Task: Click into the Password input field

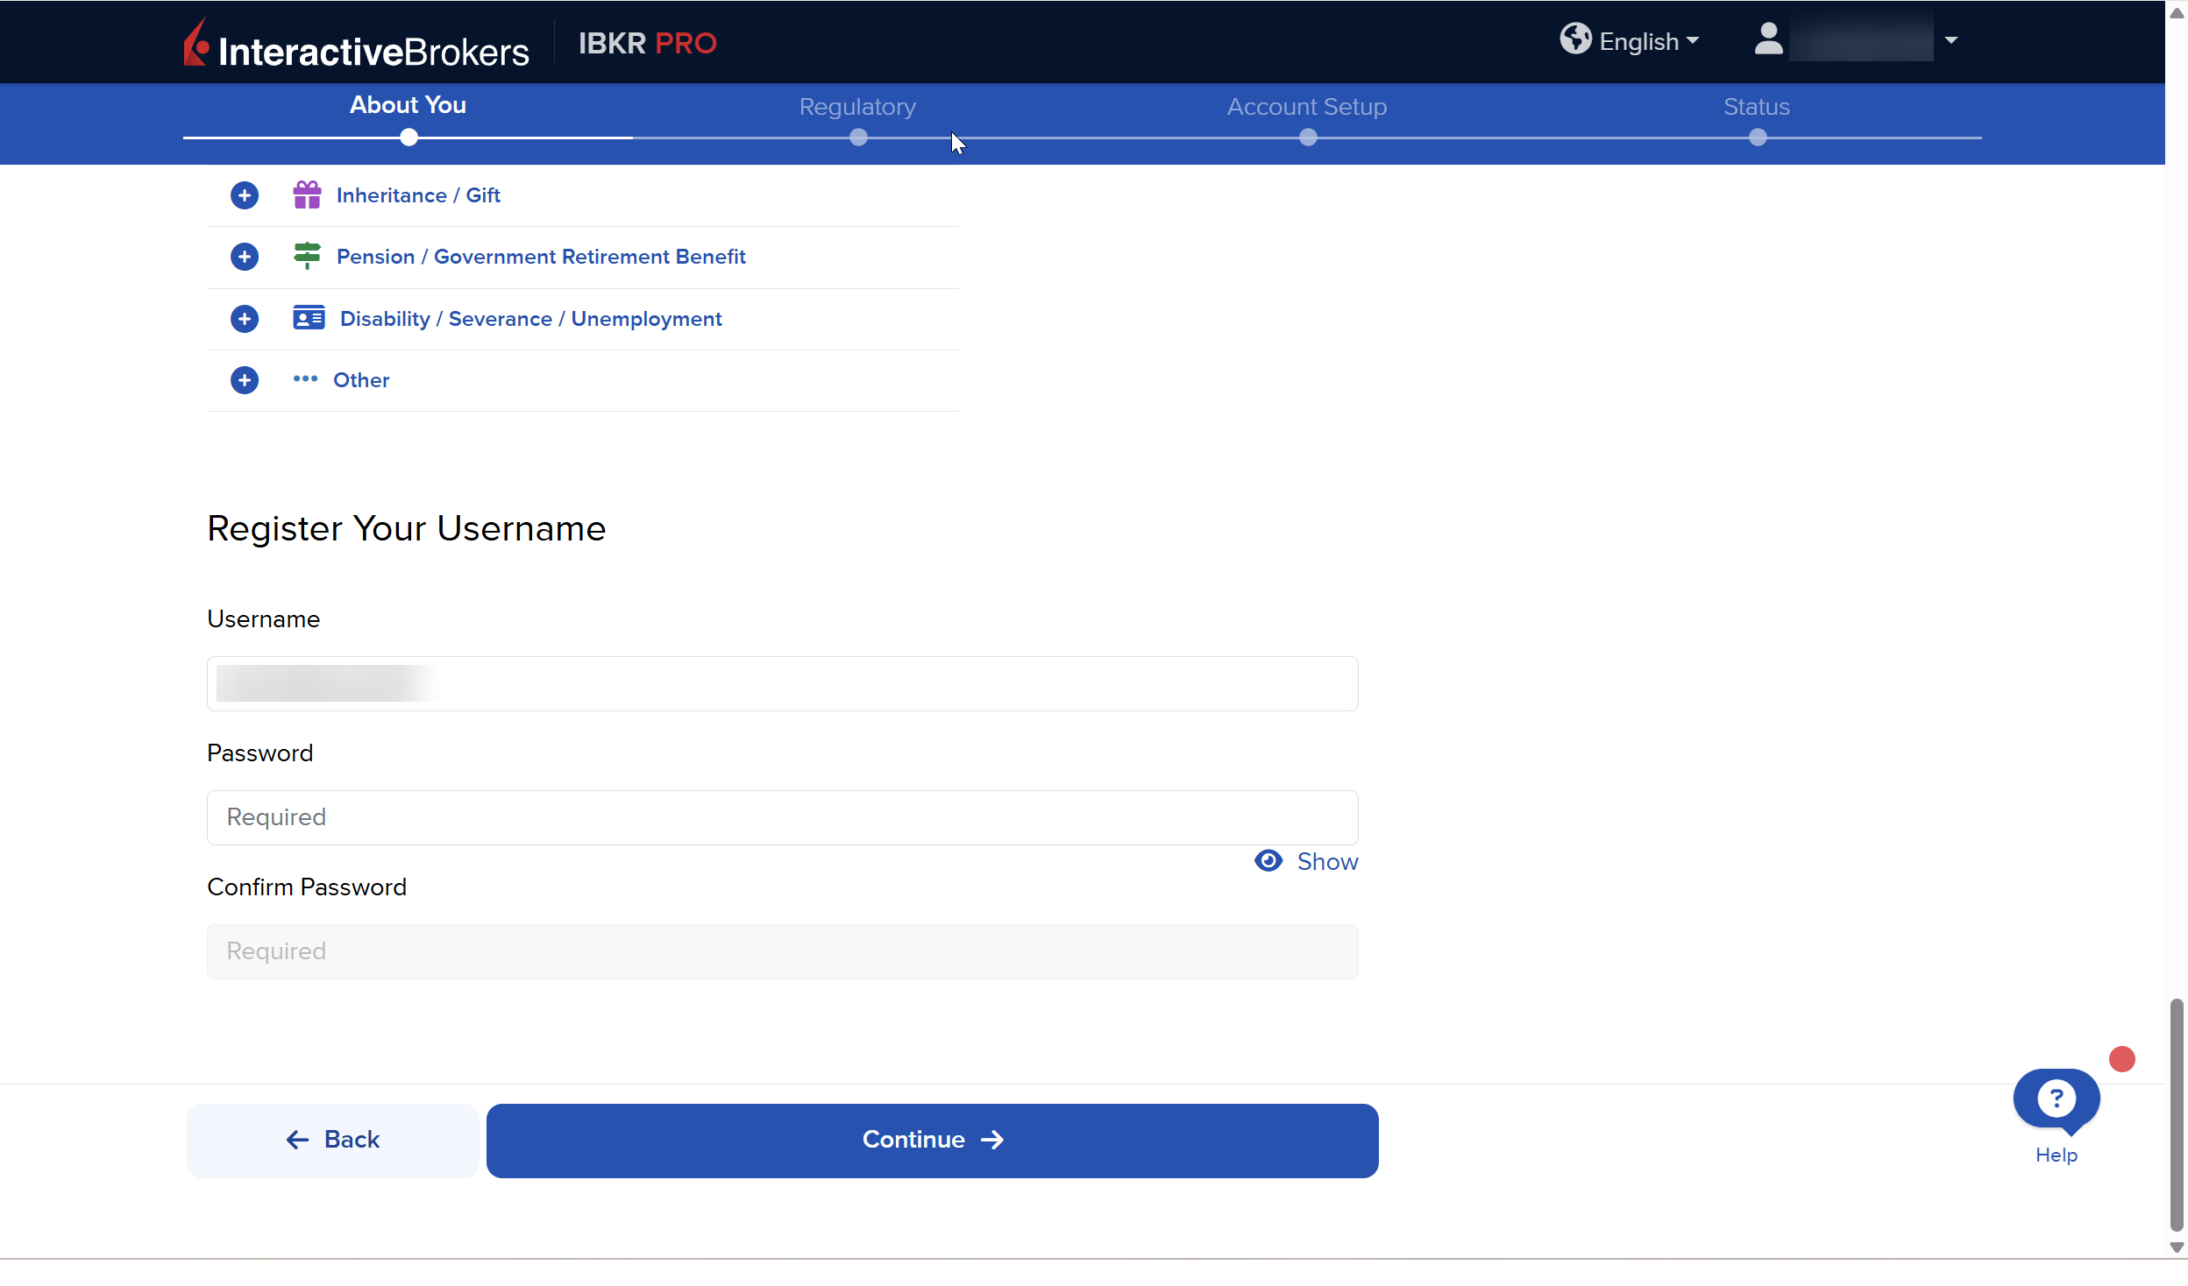Action: tap(782, 817)
